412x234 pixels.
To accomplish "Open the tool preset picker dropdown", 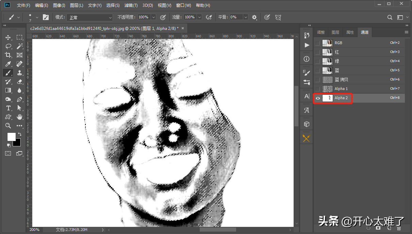I will click(18, 17).
